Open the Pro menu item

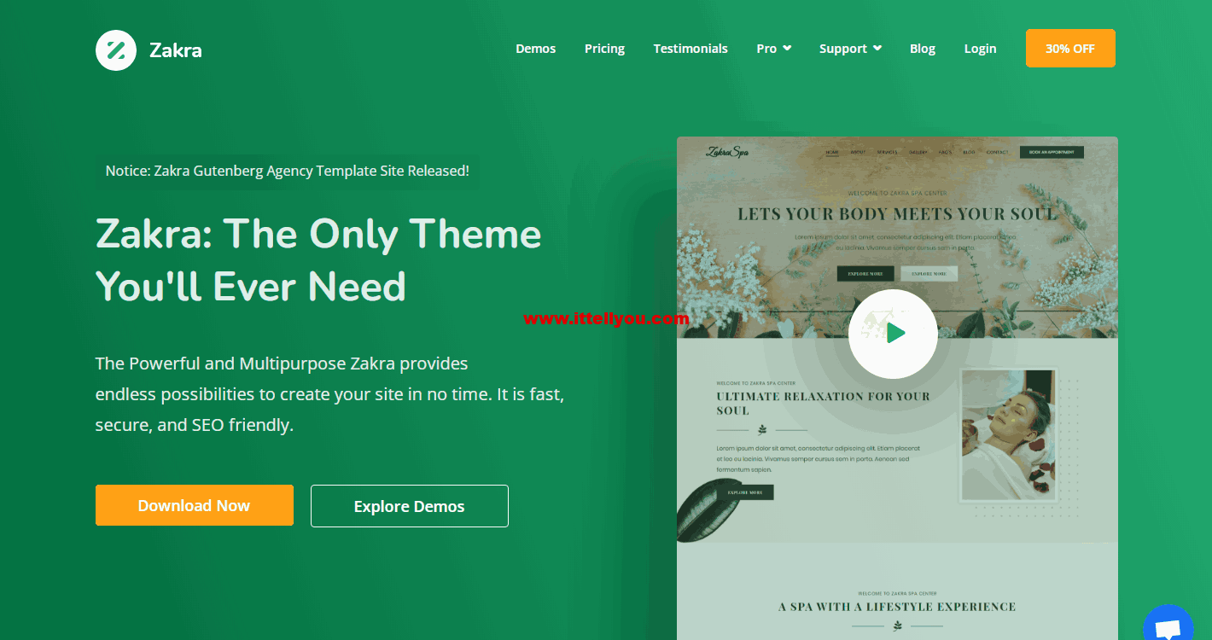pos(766,49)
